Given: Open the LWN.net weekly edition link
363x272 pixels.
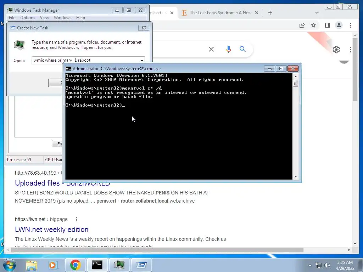Looking at the screenshot, I should 52,229.
